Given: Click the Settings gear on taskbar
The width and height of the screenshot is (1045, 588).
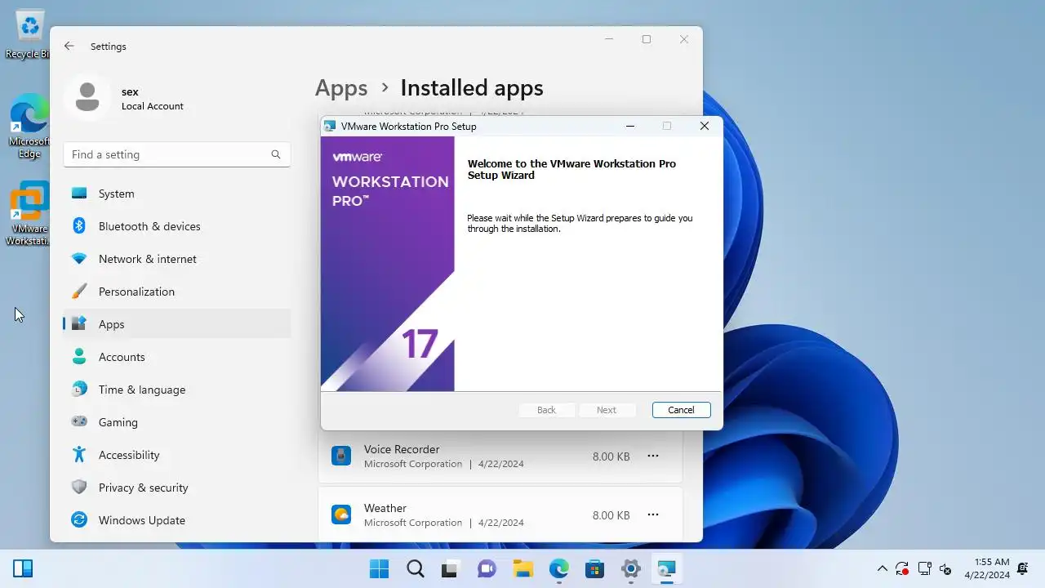Looking at the screenshot, I should (x=630, y=569).
